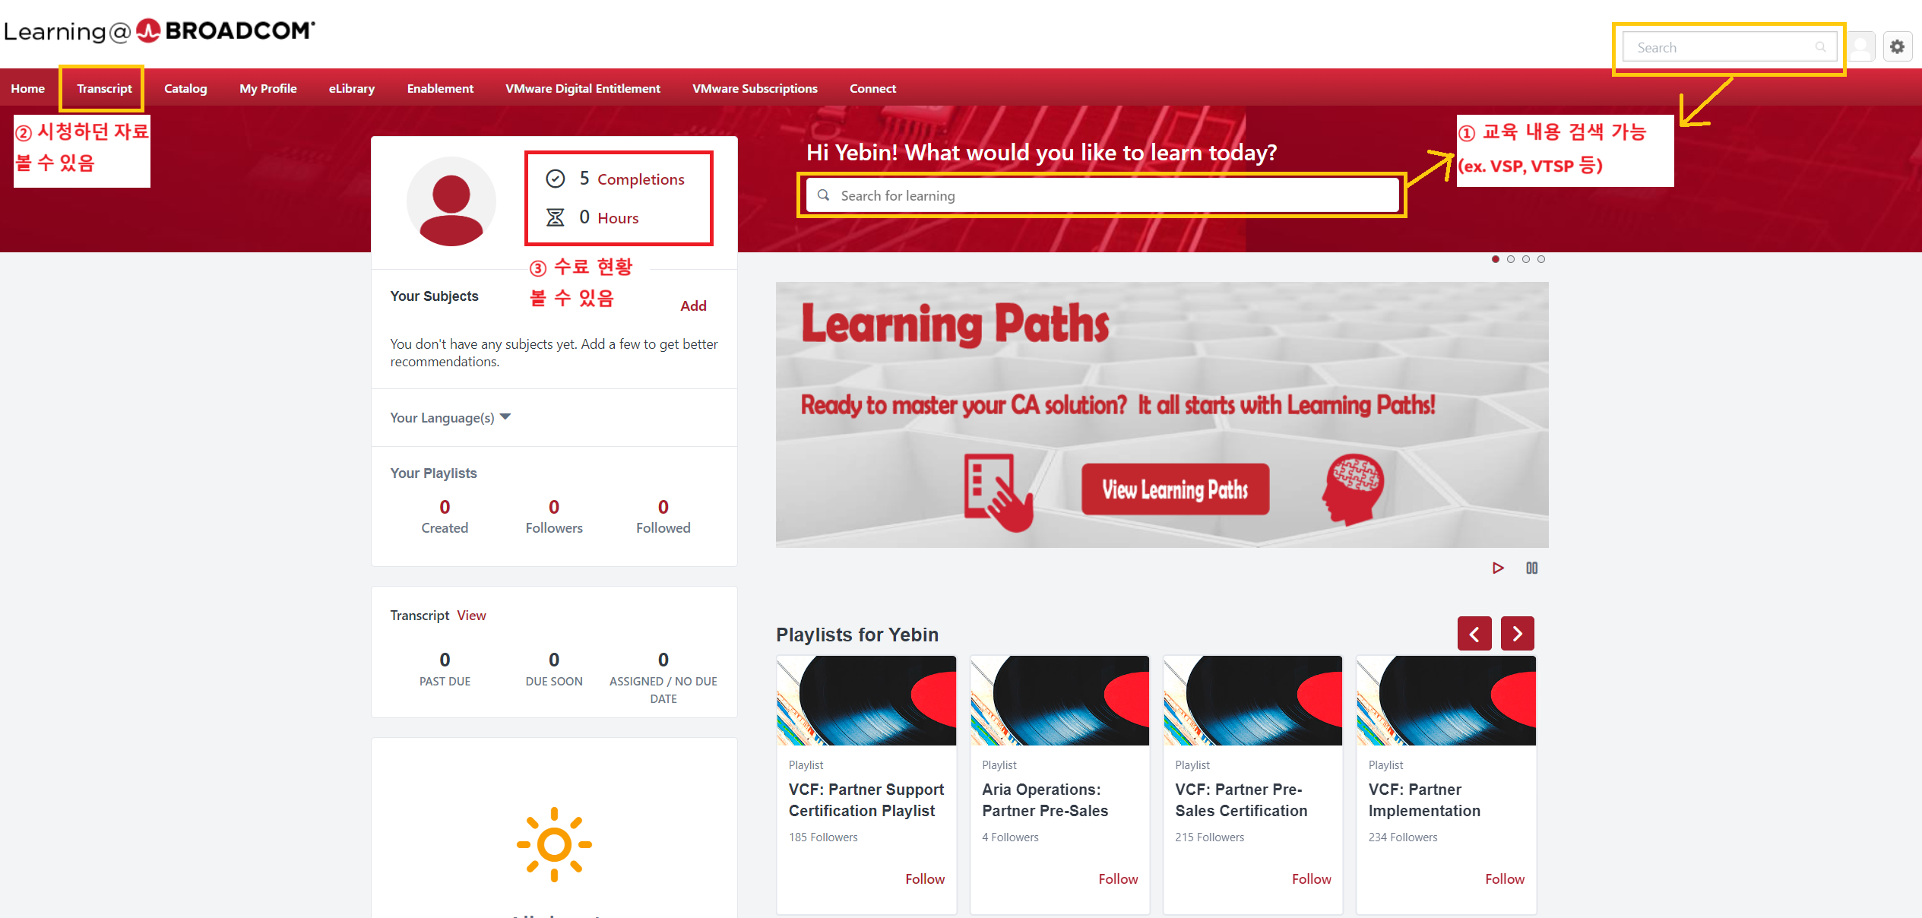Select the fourth carousel dot indicator

1540,259
